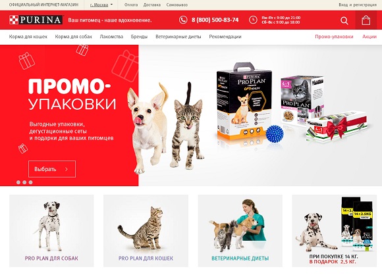The height and width of the screenshot is (275, 382).
Task: Click the Выбрать button on banner
Action: 52,169
